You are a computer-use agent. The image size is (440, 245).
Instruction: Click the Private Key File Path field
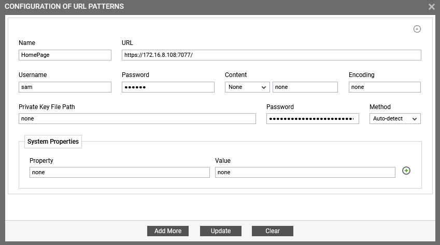coord(137,119)
